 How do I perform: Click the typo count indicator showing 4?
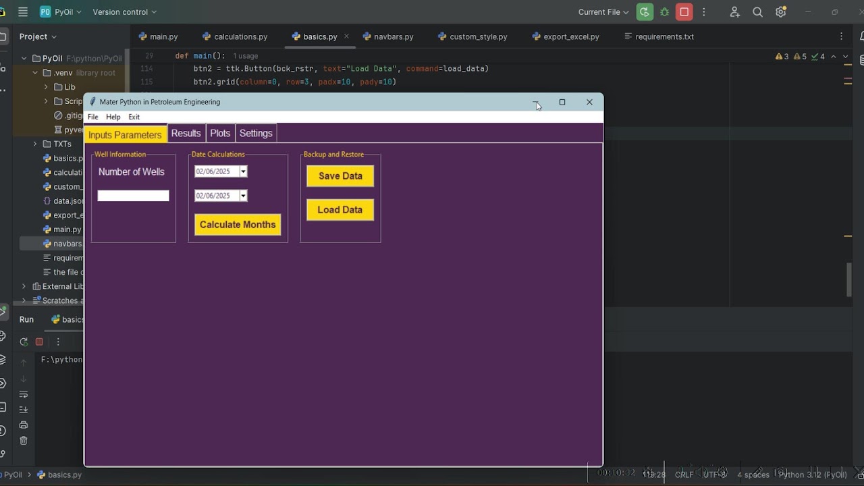click(818, 57)
